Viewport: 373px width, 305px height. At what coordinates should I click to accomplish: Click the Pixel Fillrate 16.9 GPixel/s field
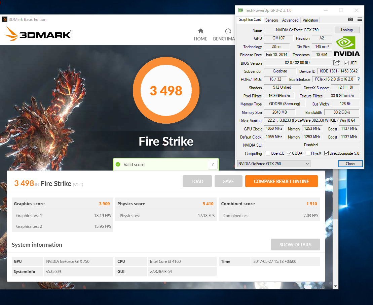pyautogui.click(x=279, y=96)
